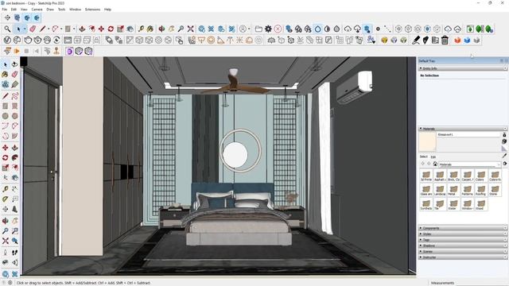Pin the Default Tray auto-hide toggle
This screenshot has width=509, height=286.
[502, 60]
